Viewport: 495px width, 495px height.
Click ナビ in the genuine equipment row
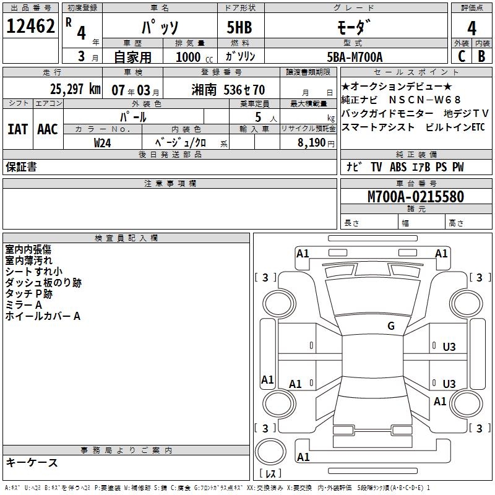point(353,166)
